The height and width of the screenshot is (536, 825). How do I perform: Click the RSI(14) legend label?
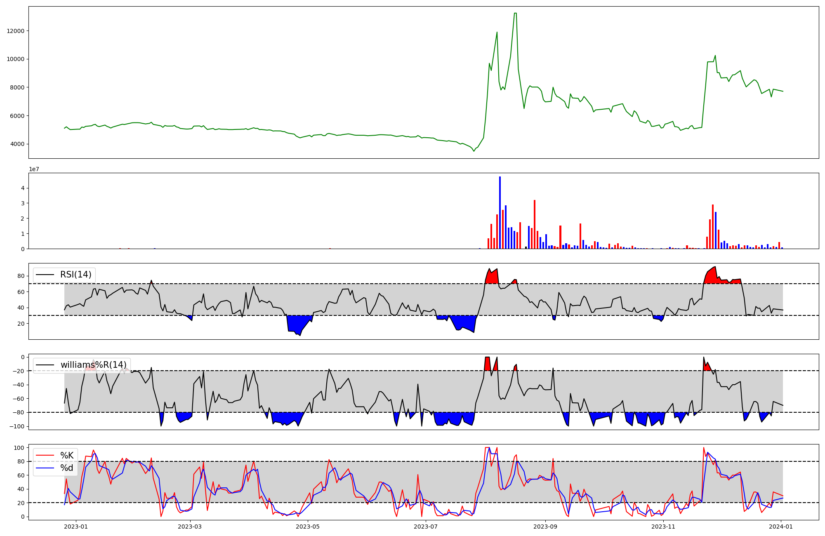pyautogui.click(x=76, y=275)
